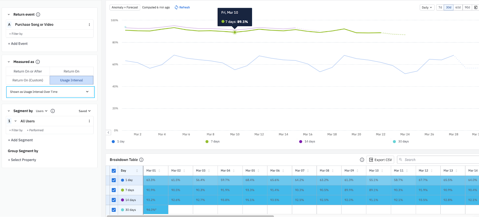Click the Add Segment link
This screenshot has height=217, width=479.
click(20, 140)
